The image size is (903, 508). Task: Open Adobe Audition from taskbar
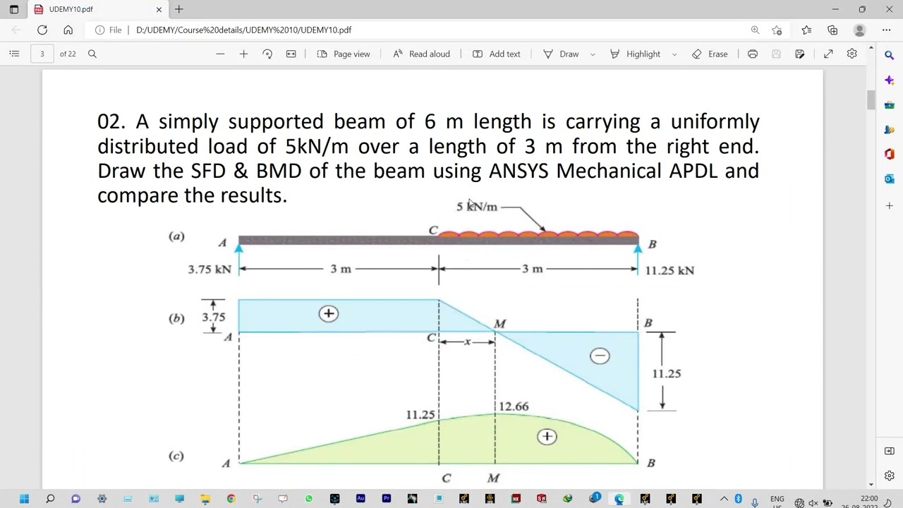(x=360, y=498)
